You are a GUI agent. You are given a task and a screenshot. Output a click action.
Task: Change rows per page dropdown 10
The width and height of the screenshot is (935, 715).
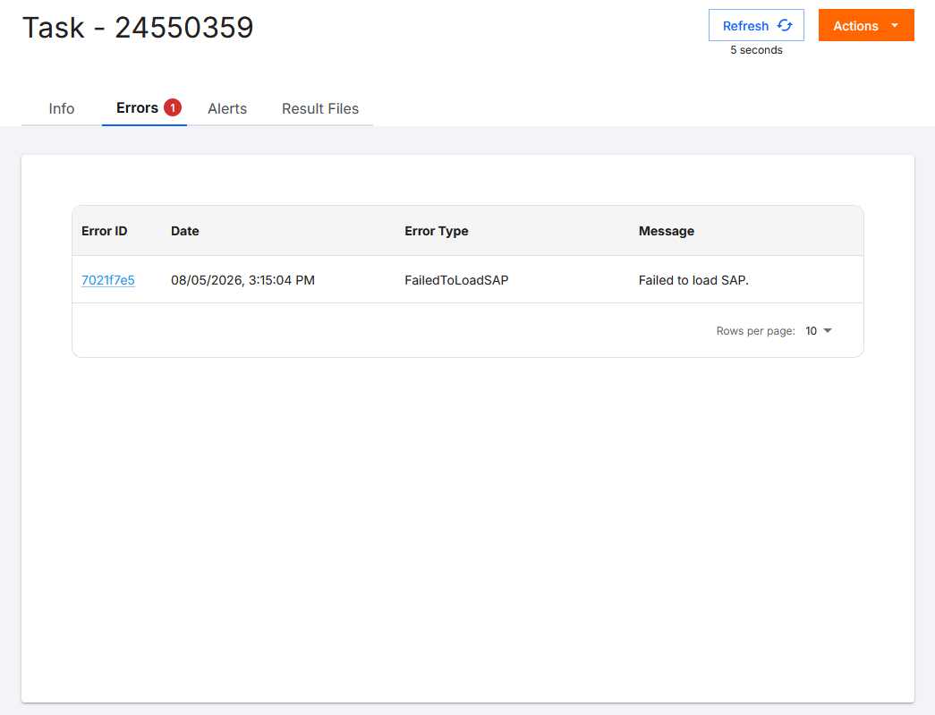point(818,331)
